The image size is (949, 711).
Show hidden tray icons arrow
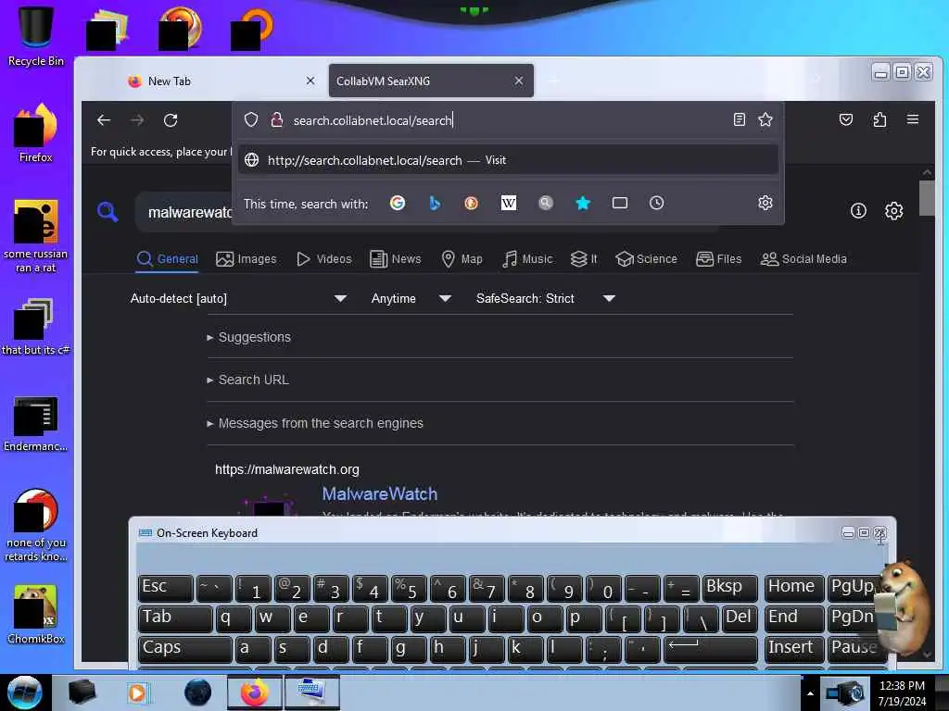[x=810, y=692]
